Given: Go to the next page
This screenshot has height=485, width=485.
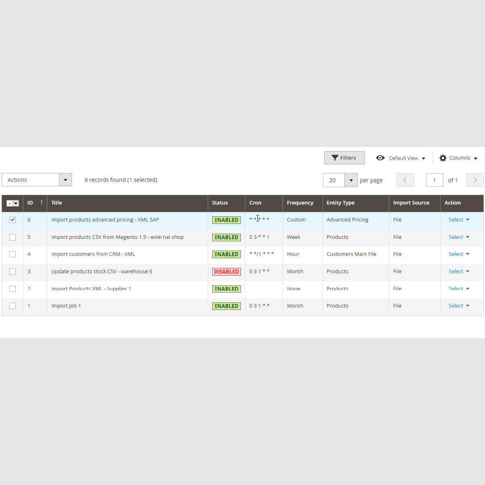Looking at the screenshot, I should [x=475, y=180].
